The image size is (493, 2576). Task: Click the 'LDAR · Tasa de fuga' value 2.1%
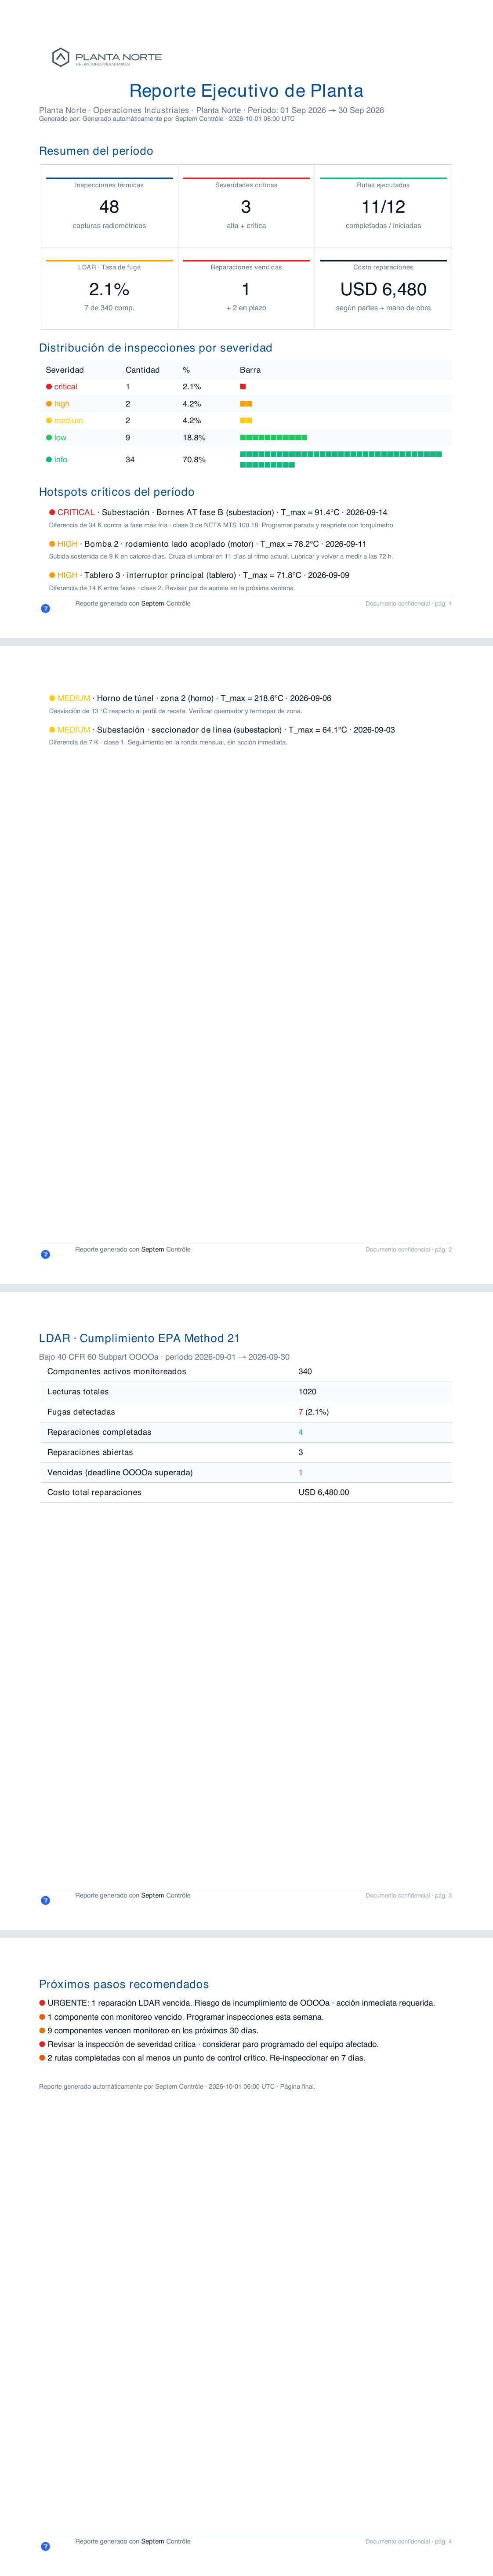[109, 289]
